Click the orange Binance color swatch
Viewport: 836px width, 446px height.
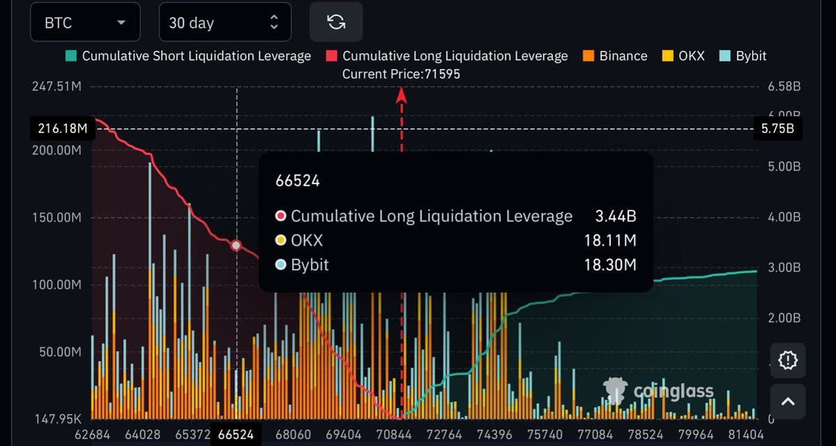(x=589, y=56)
